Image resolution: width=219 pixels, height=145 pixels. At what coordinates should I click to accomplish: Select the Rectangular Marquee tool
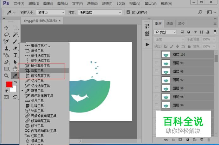(15, 27)
